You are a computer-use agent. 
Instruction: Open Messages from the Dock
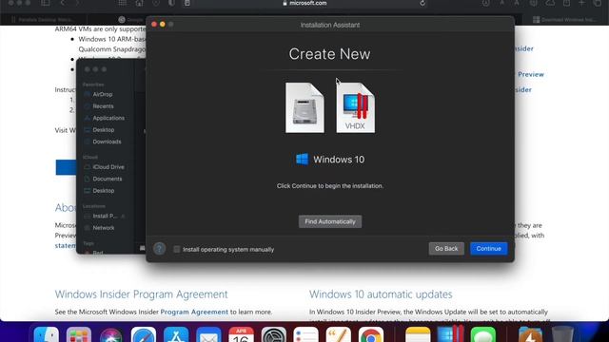coord(482,335)
